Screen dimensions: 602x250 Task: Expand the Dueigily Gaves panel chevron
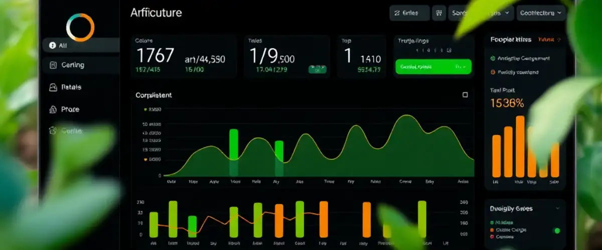(557, 208)
